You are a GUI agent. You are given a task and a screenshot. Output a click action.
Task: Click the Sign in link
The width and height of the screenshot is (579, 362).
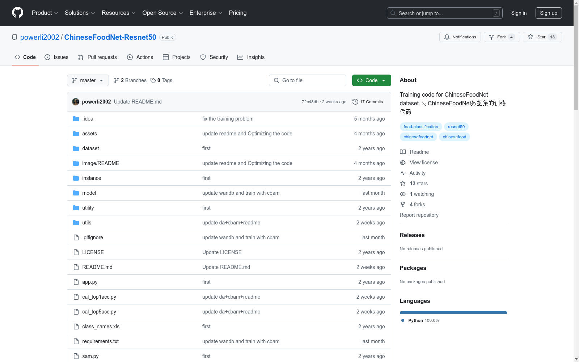point(519,13)
